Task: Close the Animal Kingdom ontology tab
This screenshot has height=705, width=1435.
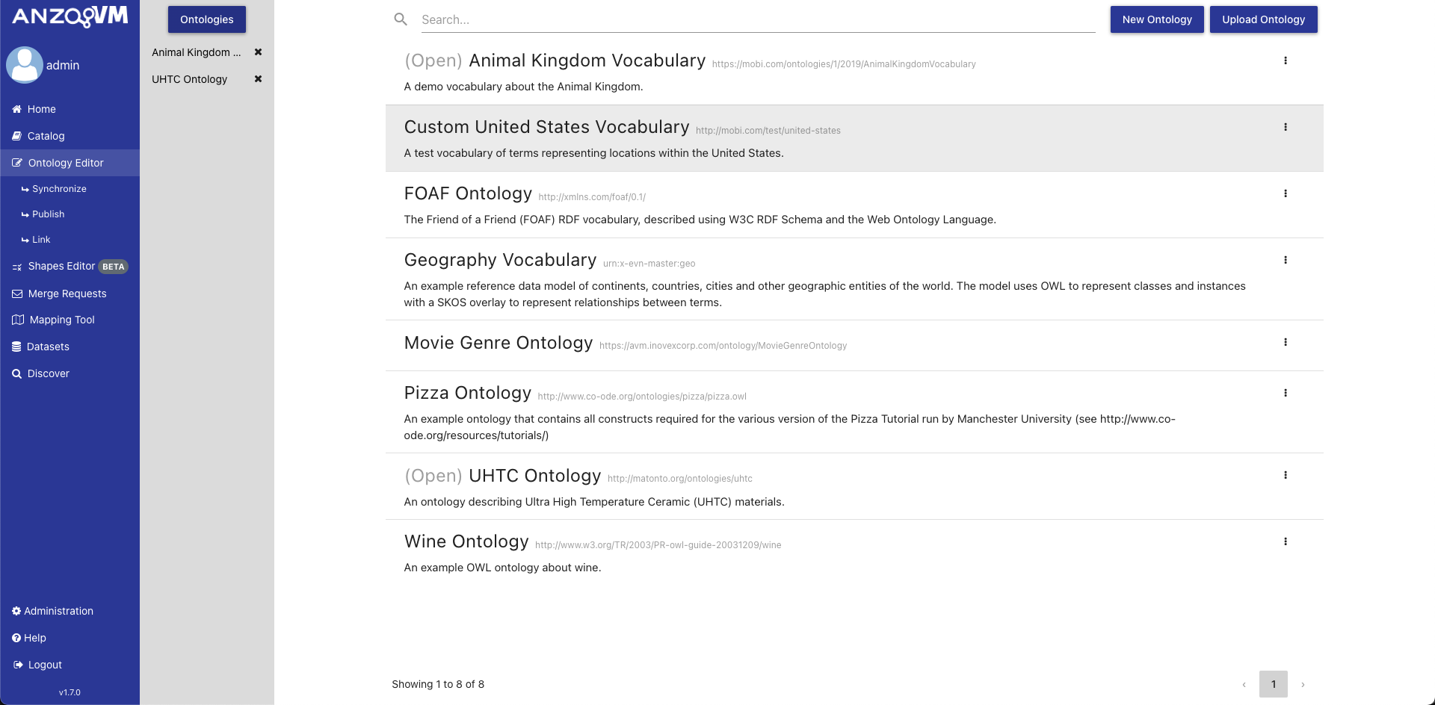Action: (258, 52)
